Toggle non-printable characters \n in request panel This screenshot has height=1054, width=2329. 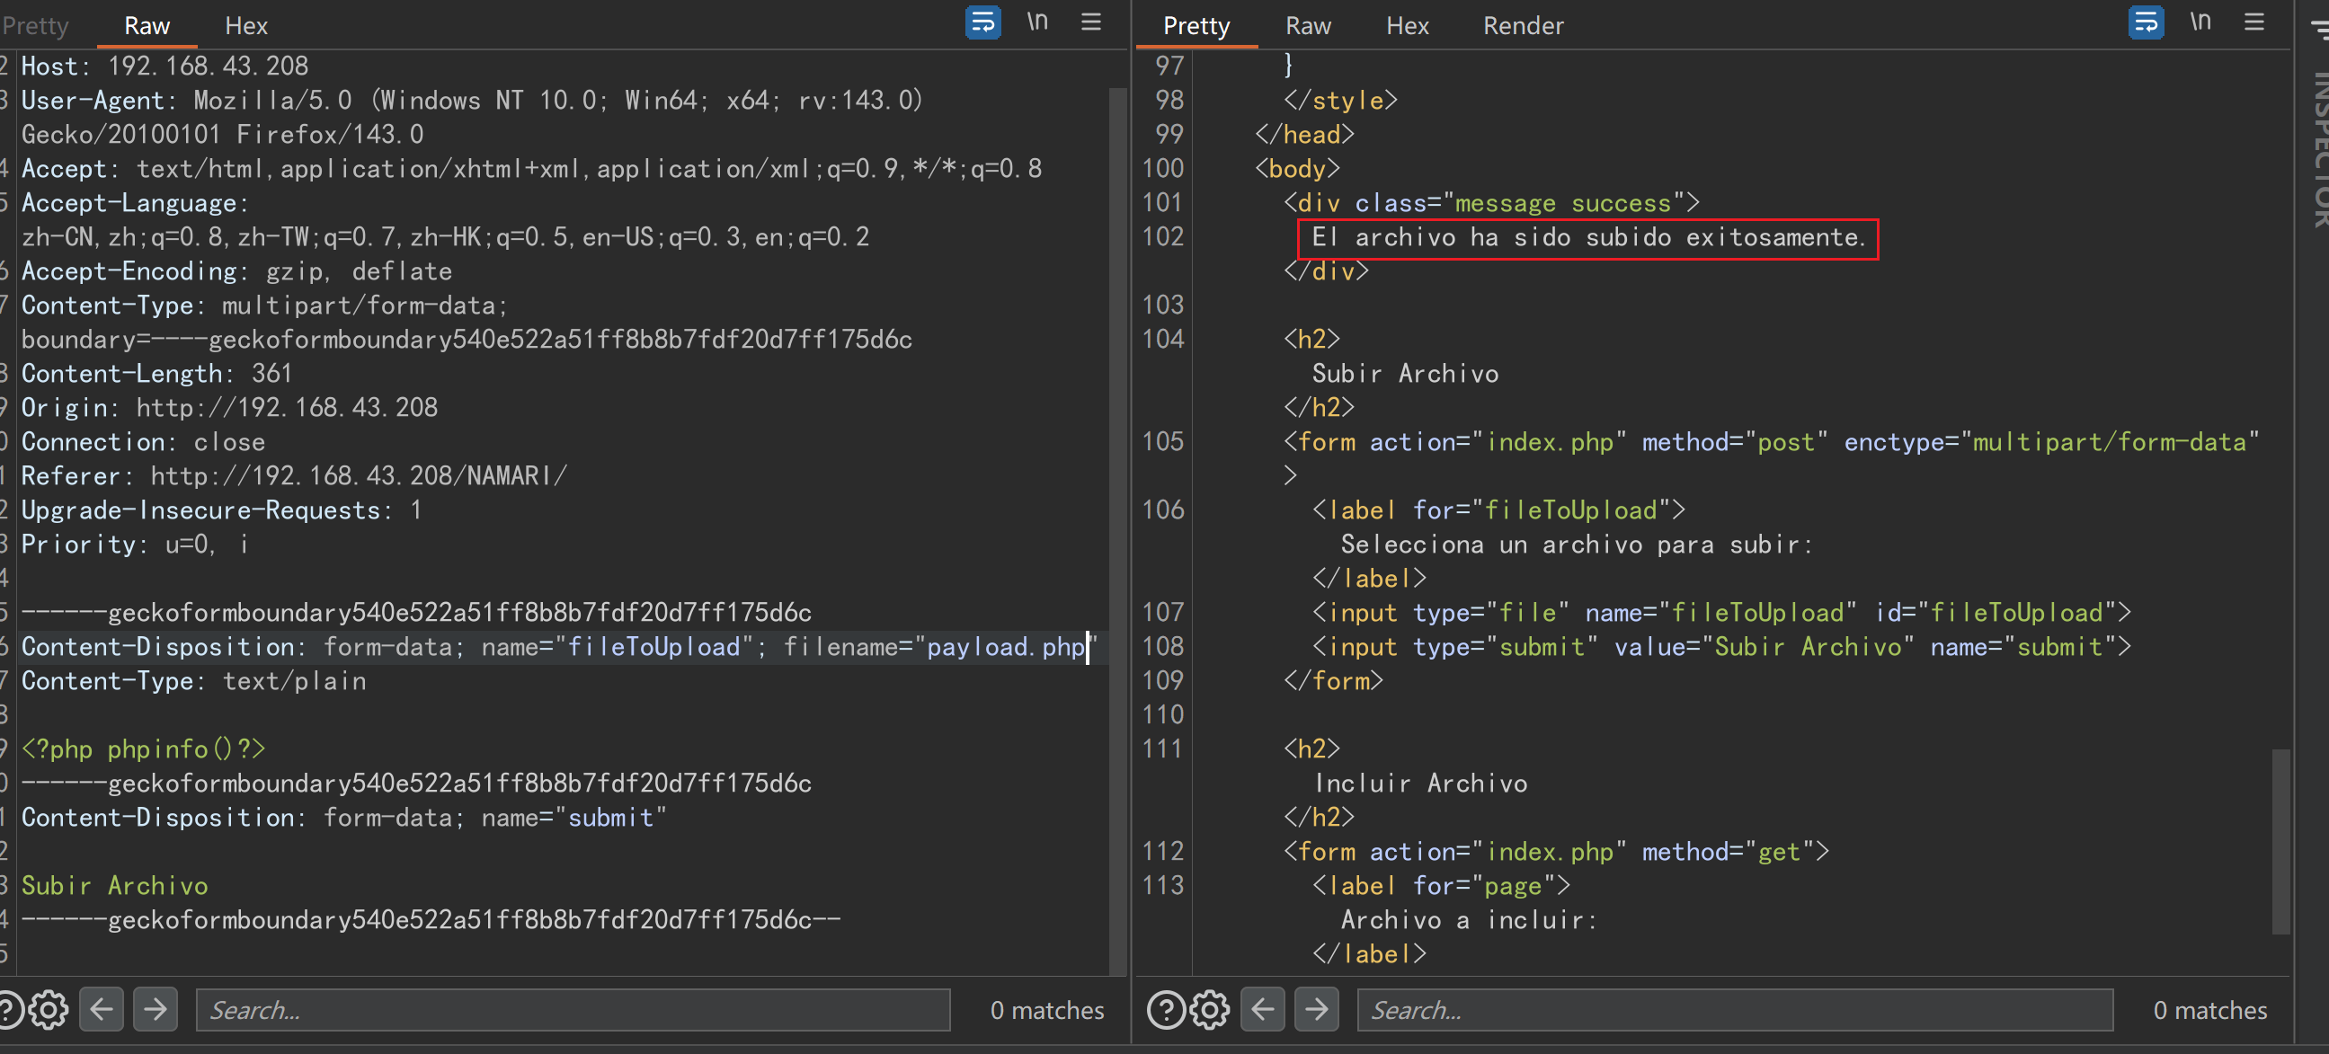click(1037, 22)
